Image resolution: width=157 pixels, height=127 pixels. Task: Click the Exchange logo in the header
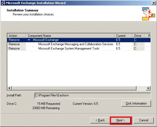click(x=148, y=14)
